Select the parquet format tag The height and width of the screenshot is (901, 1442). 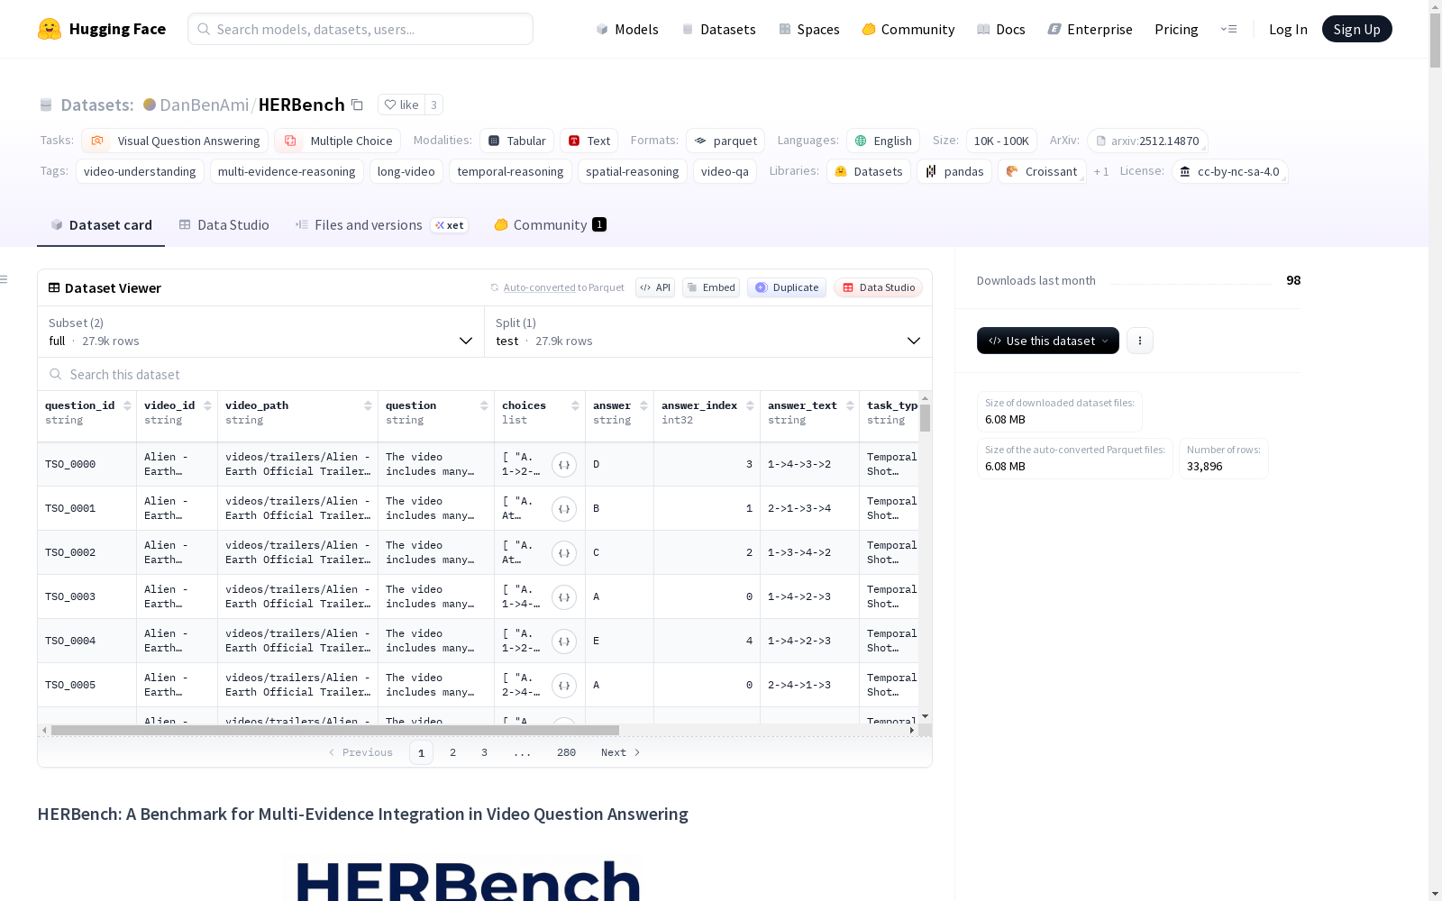[726, 141]
